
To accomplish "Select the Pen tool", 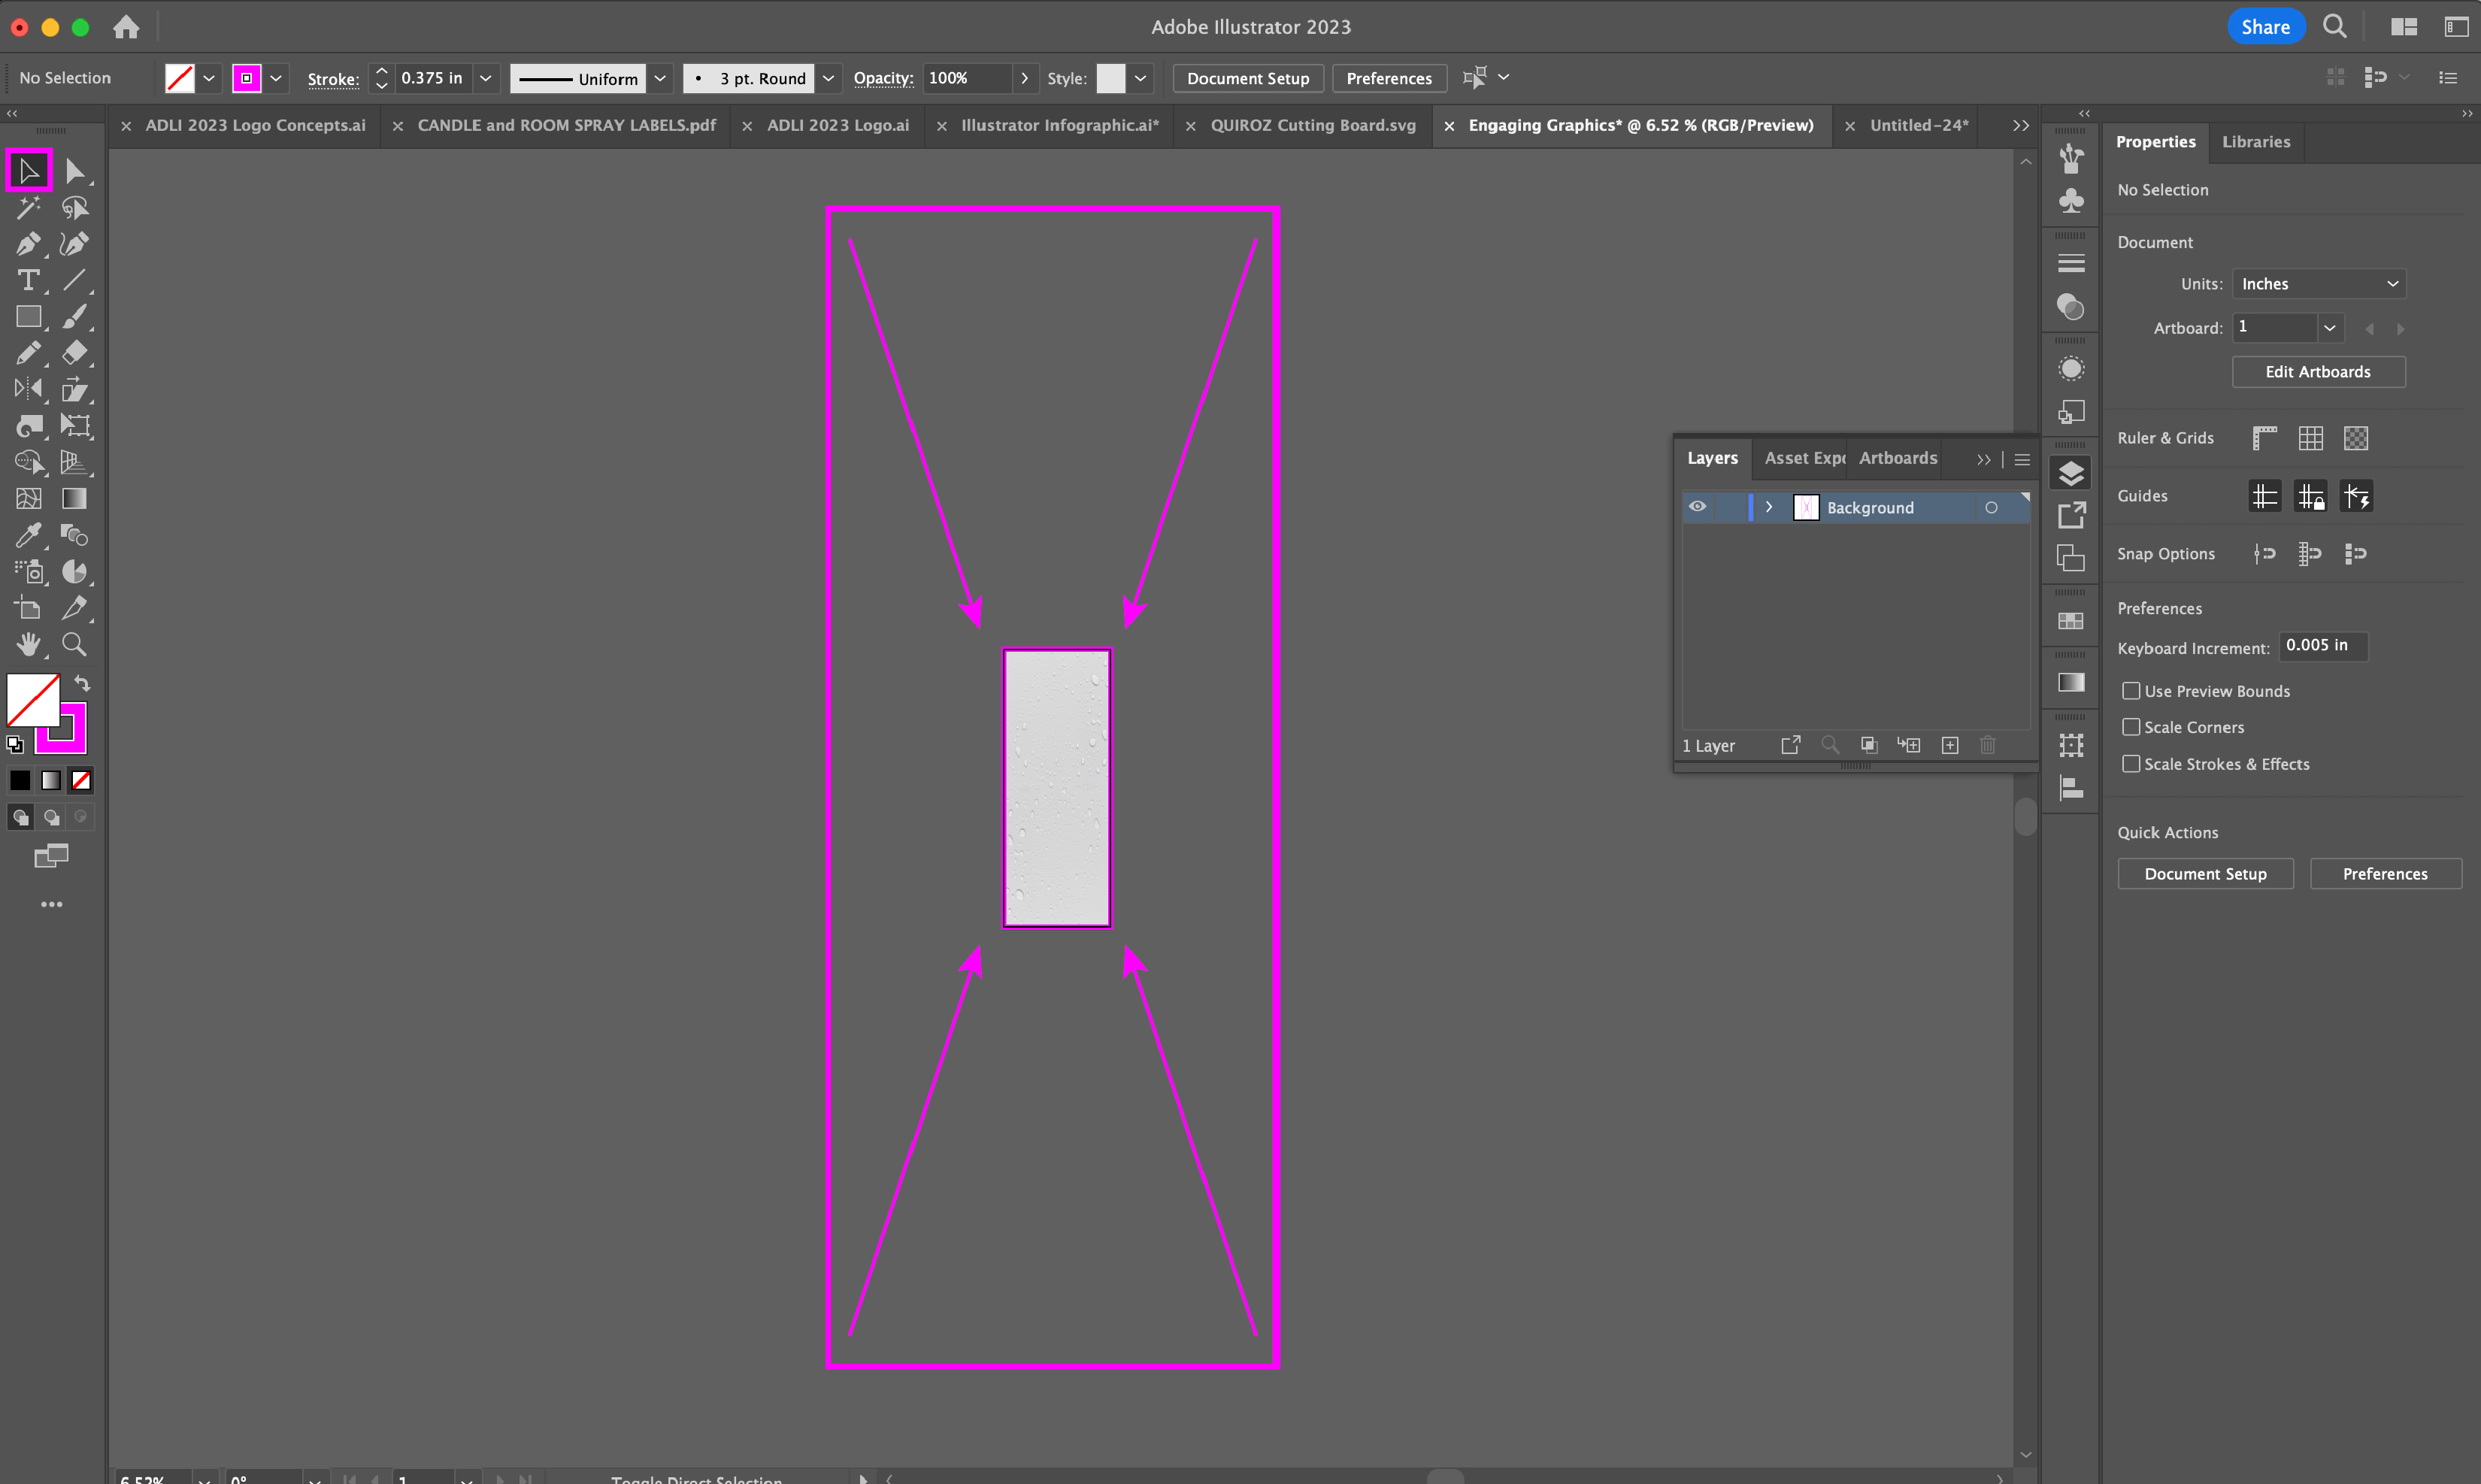I will click(x=28, y=244).
